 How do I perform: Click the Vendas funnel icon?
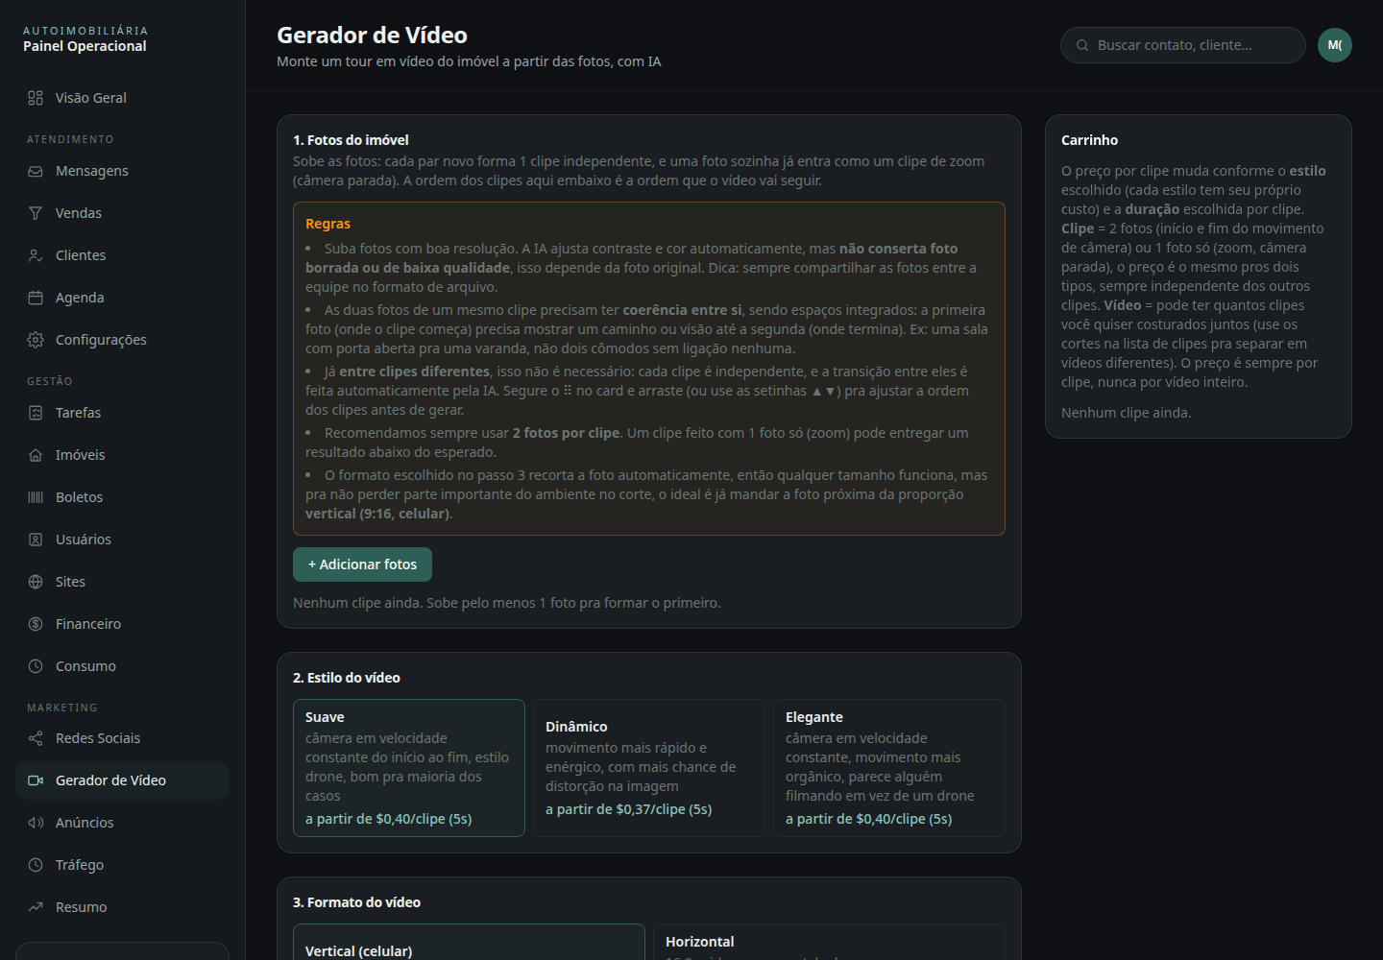(x=36, y=213)
